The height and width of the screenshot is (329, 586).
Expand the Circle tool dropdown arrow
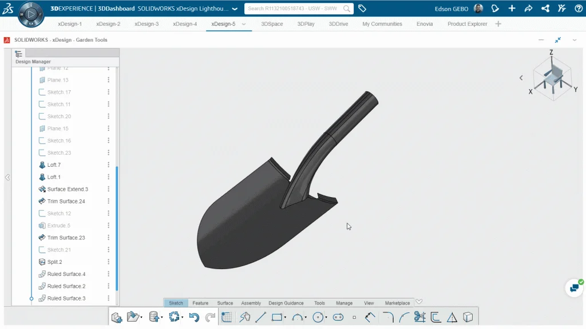[x=326, y=318]
